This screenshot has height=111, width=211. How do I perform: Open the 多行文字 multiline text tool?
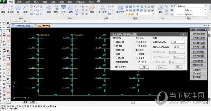click(102, 9)
